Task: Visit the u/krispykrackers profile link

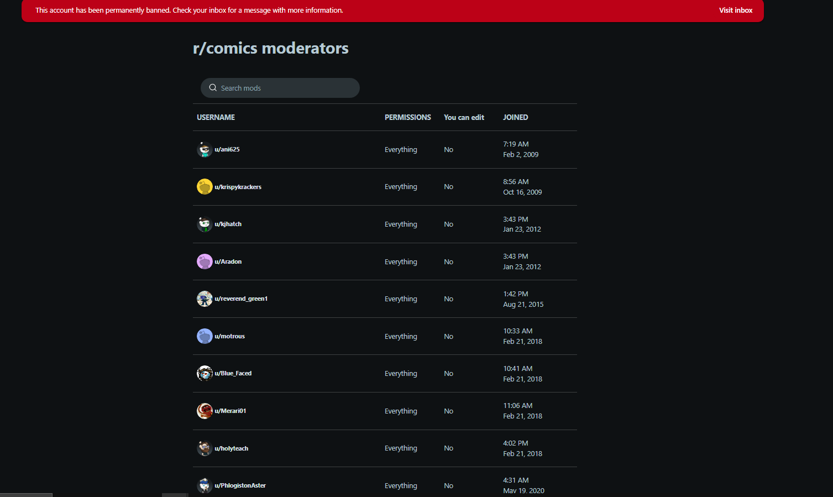Action: [x=238, y=187]
